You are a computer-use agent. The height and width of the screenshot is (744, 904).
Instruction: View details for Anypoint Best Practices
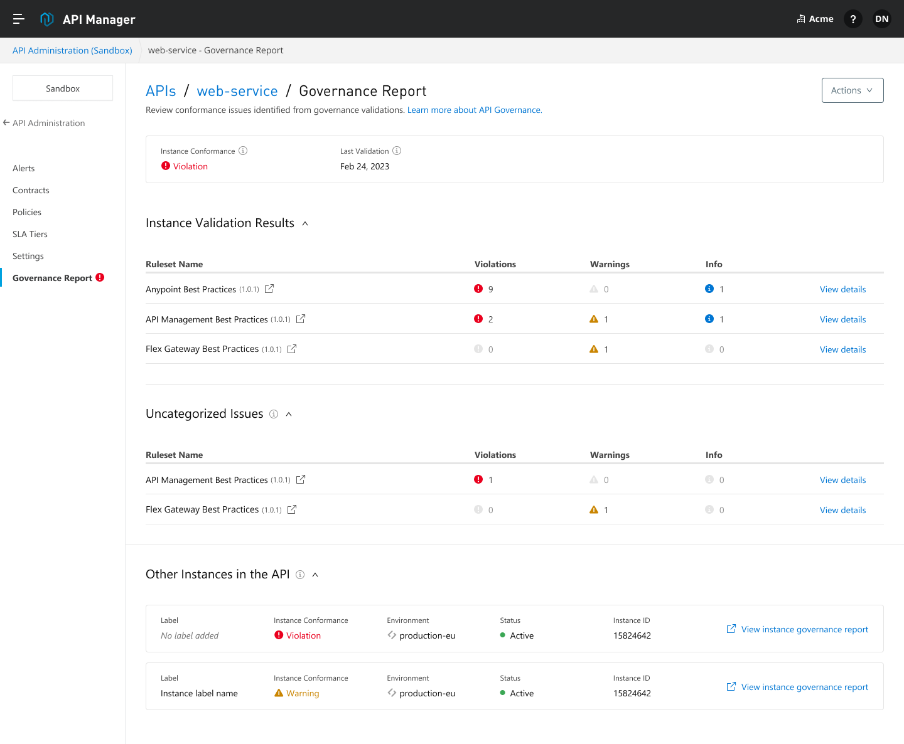pos(842,289)
